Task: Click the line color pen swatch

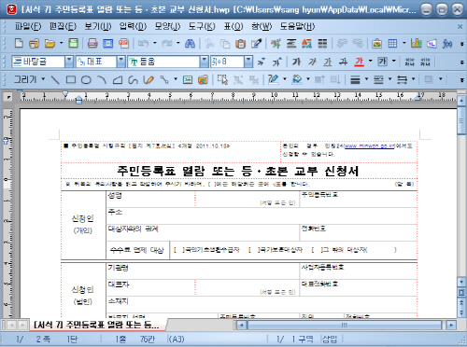Action: coord(273,80)
